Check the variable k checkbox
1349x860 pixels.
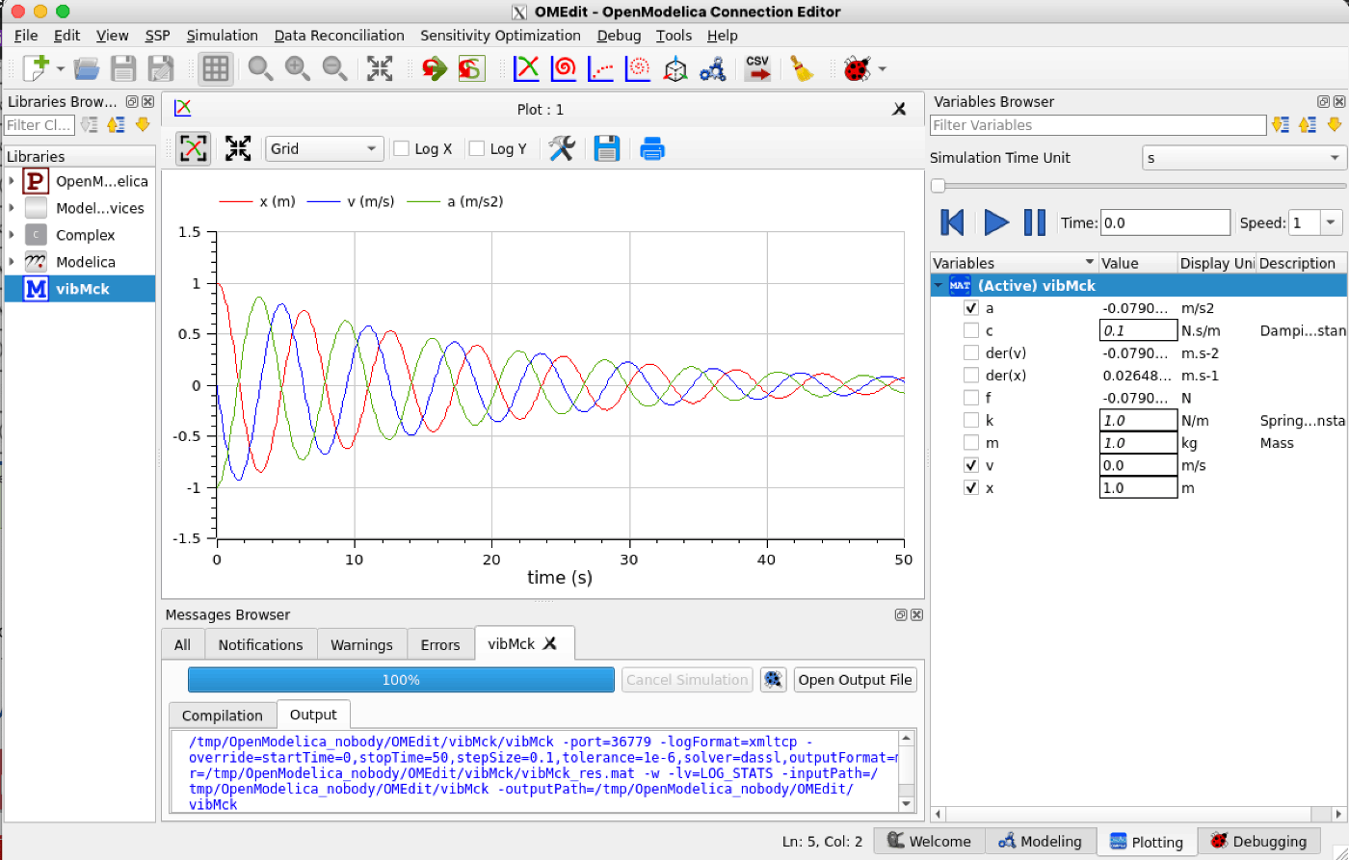971,420
